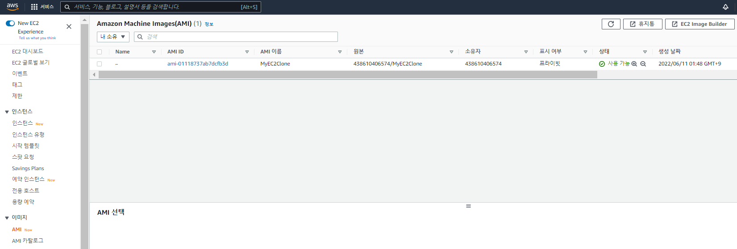Click the refresh AMI list button
Image resolution: width=737 pixels, height=249 pixels.
611,24
